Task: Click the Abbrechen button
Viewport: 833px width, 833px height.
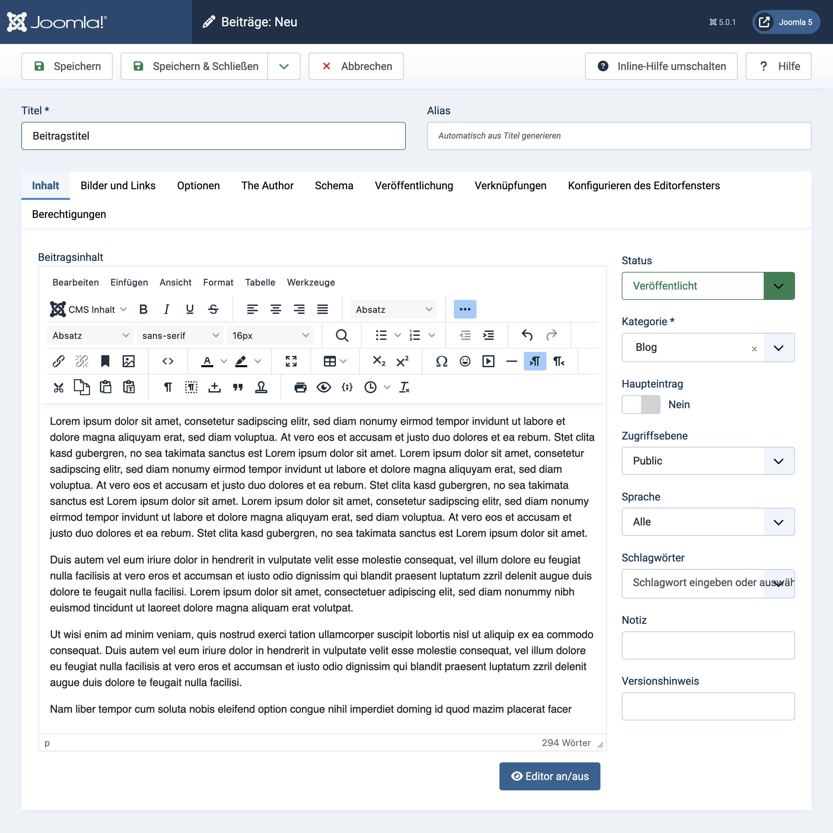Action: tap(356, 66)
